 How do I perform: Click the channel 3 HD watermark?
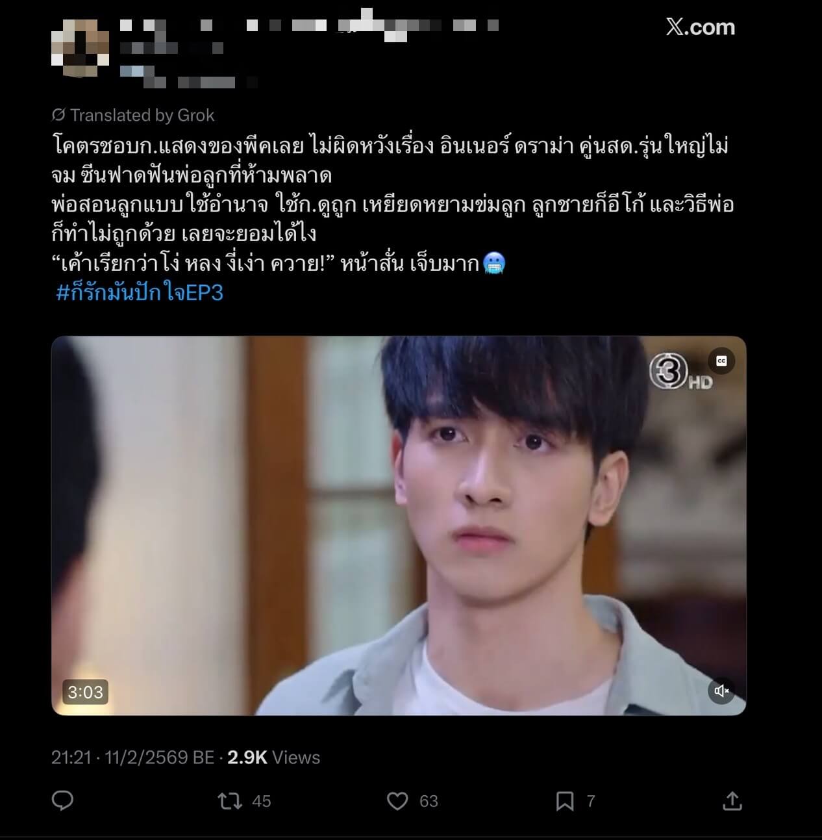pos(680,373)
